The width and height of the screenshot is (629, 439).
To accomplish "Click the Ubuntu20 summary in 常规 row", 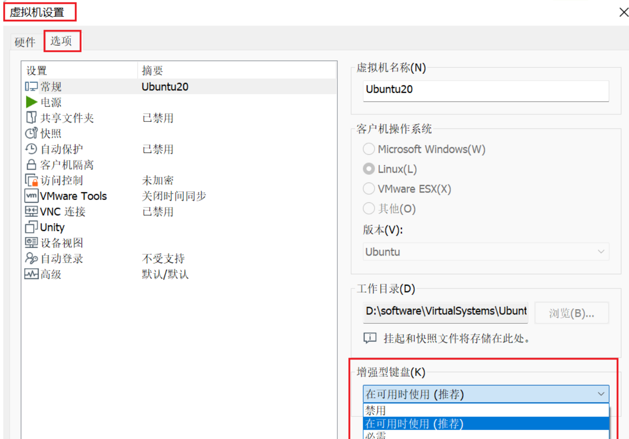I will (x=165, y=87).
